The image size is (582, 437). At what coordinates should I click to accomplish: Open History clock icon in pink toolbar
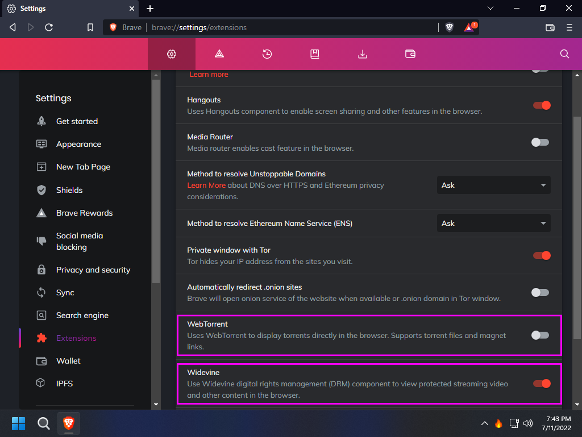click(267, 54)
